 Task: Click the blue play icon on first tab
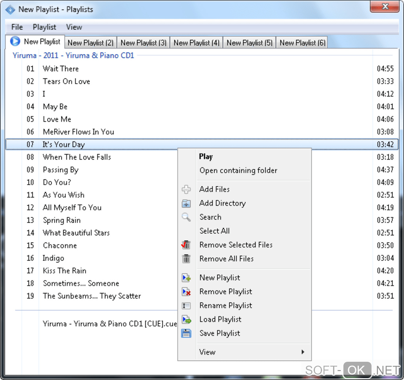coord(15,41)
